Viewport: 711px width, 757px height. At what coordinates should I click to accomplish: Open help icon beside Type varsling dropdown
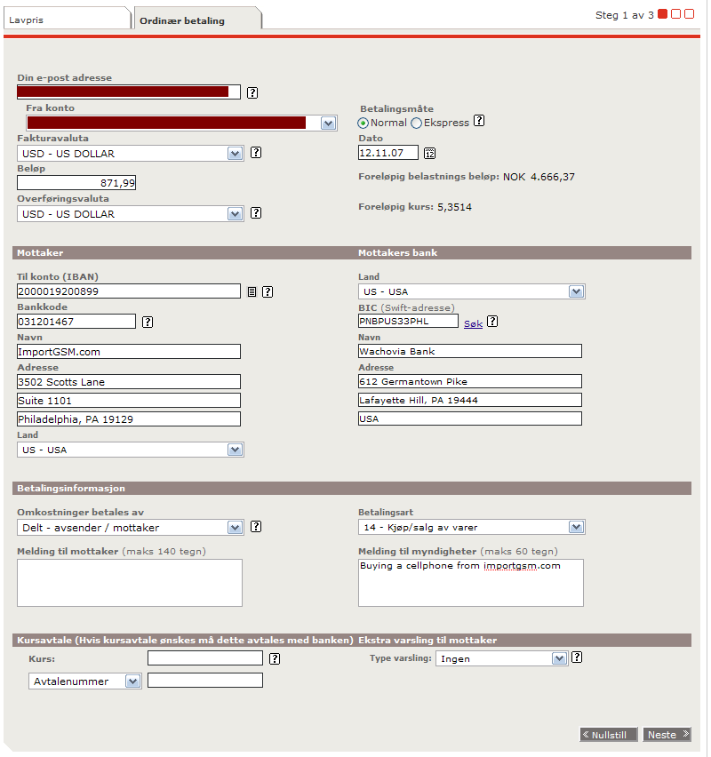(x=577, y=657)
